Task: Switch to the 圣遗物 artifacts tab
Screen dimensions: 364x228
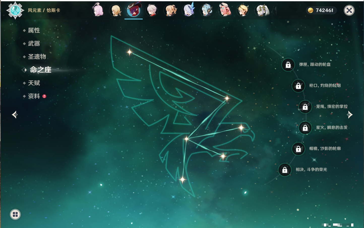Action: point(37,57)
